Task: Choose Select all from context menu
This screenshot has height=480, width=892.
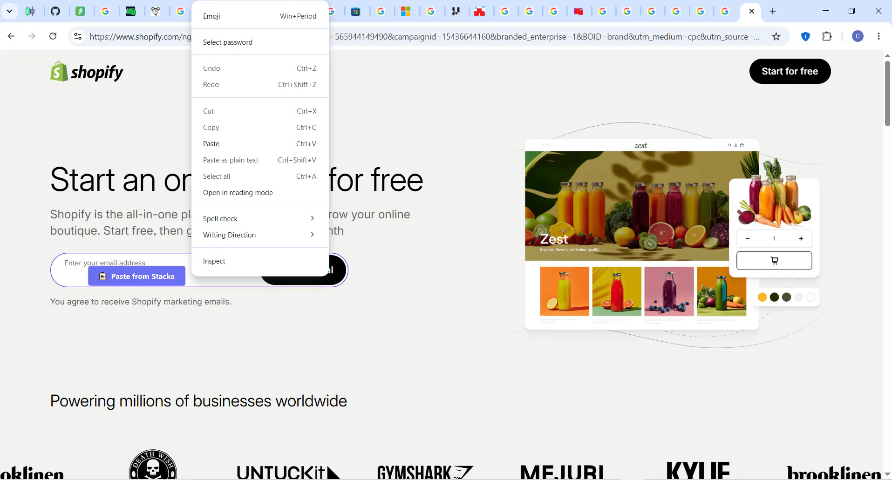Action: [x=260, y=176]
